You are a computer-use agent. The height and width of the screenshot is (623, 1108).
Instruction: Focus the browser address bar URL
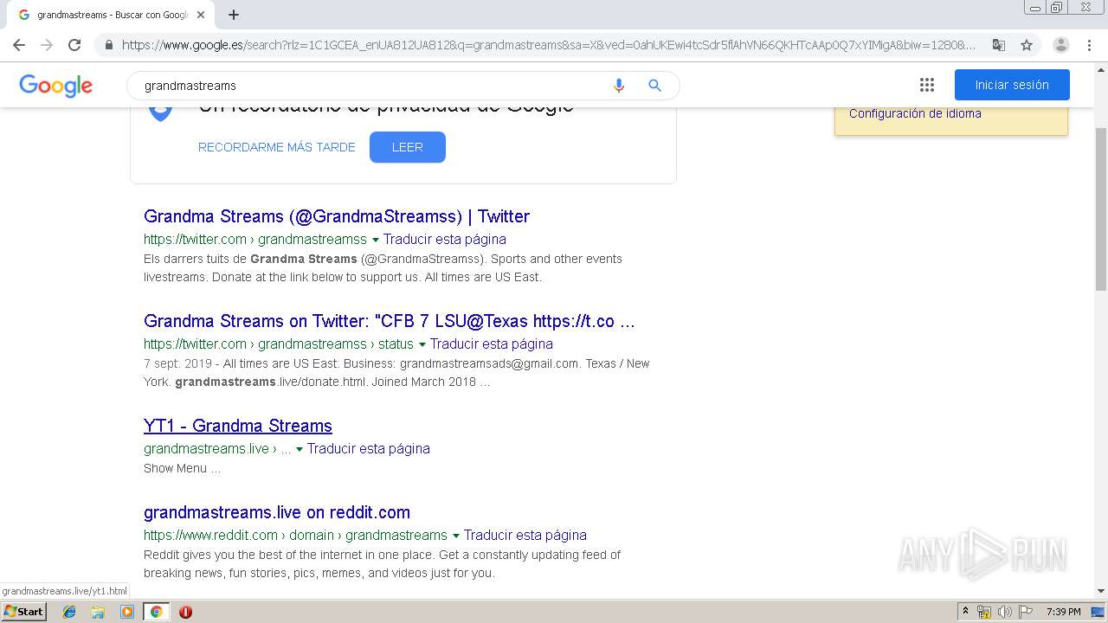(x=548, y=45)
